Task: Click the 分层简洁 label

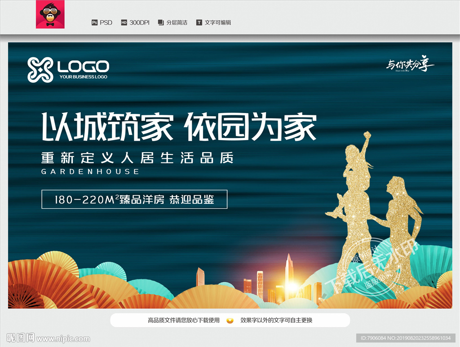Action: (x=177, y=22)
